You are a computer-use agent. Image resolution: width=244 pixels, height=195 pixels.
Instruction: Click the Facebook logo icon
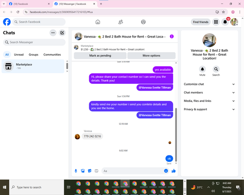[x=7, y=22]
